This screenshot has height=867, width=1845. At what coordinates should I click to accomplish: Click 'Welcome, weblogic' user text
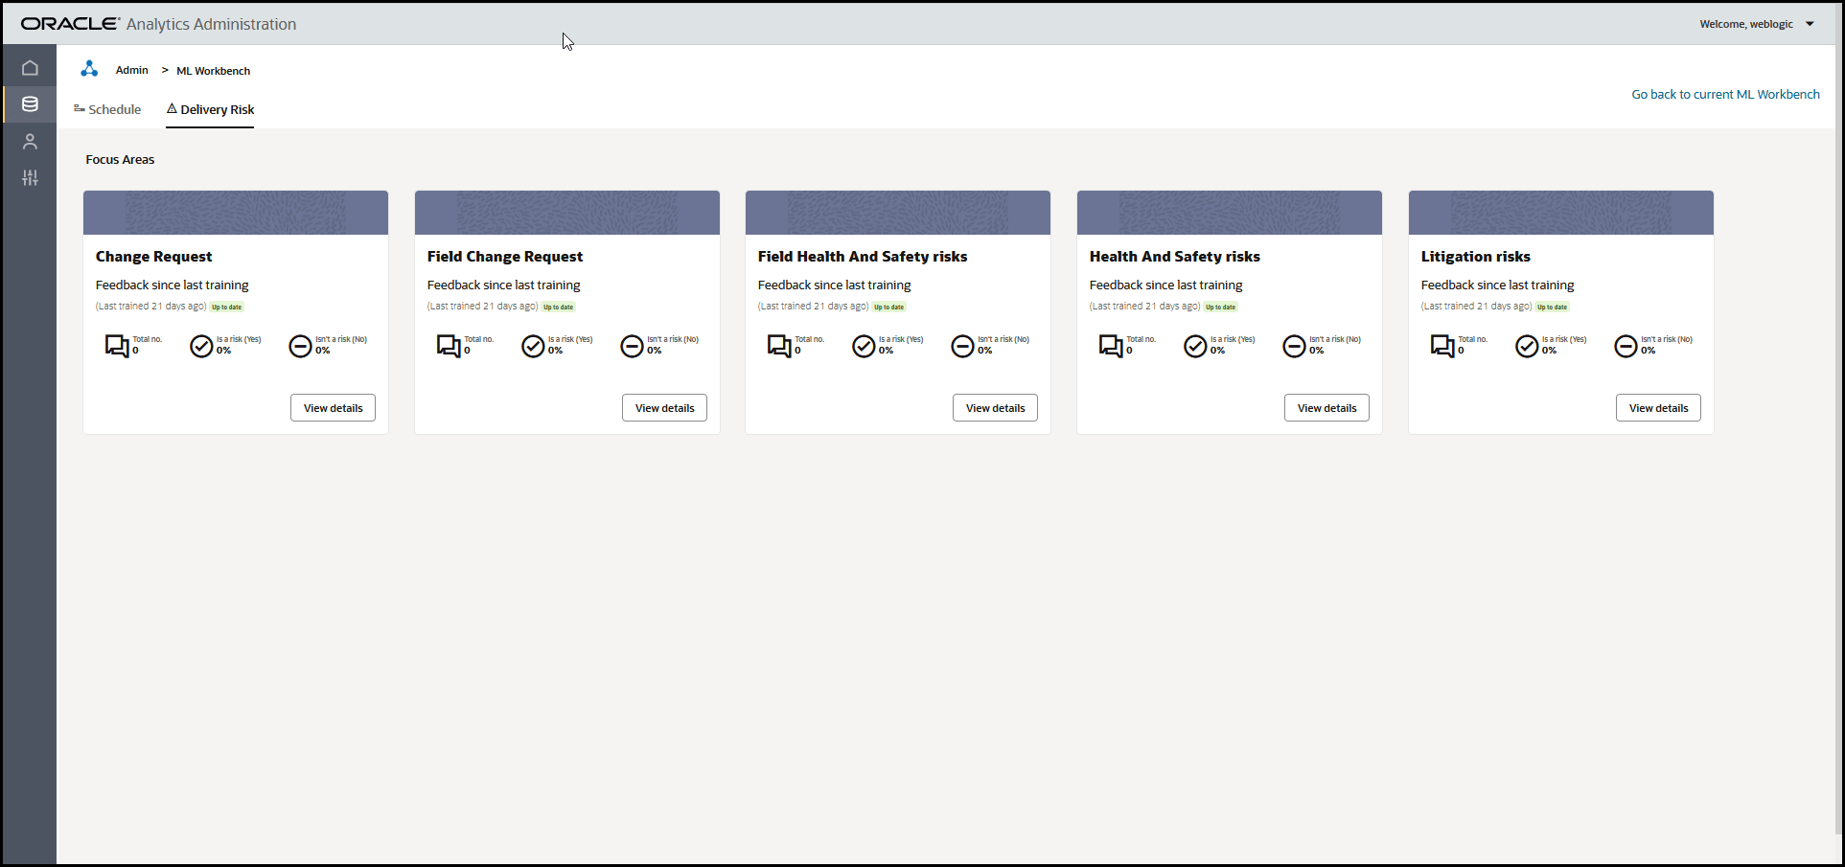[1746, 24]
